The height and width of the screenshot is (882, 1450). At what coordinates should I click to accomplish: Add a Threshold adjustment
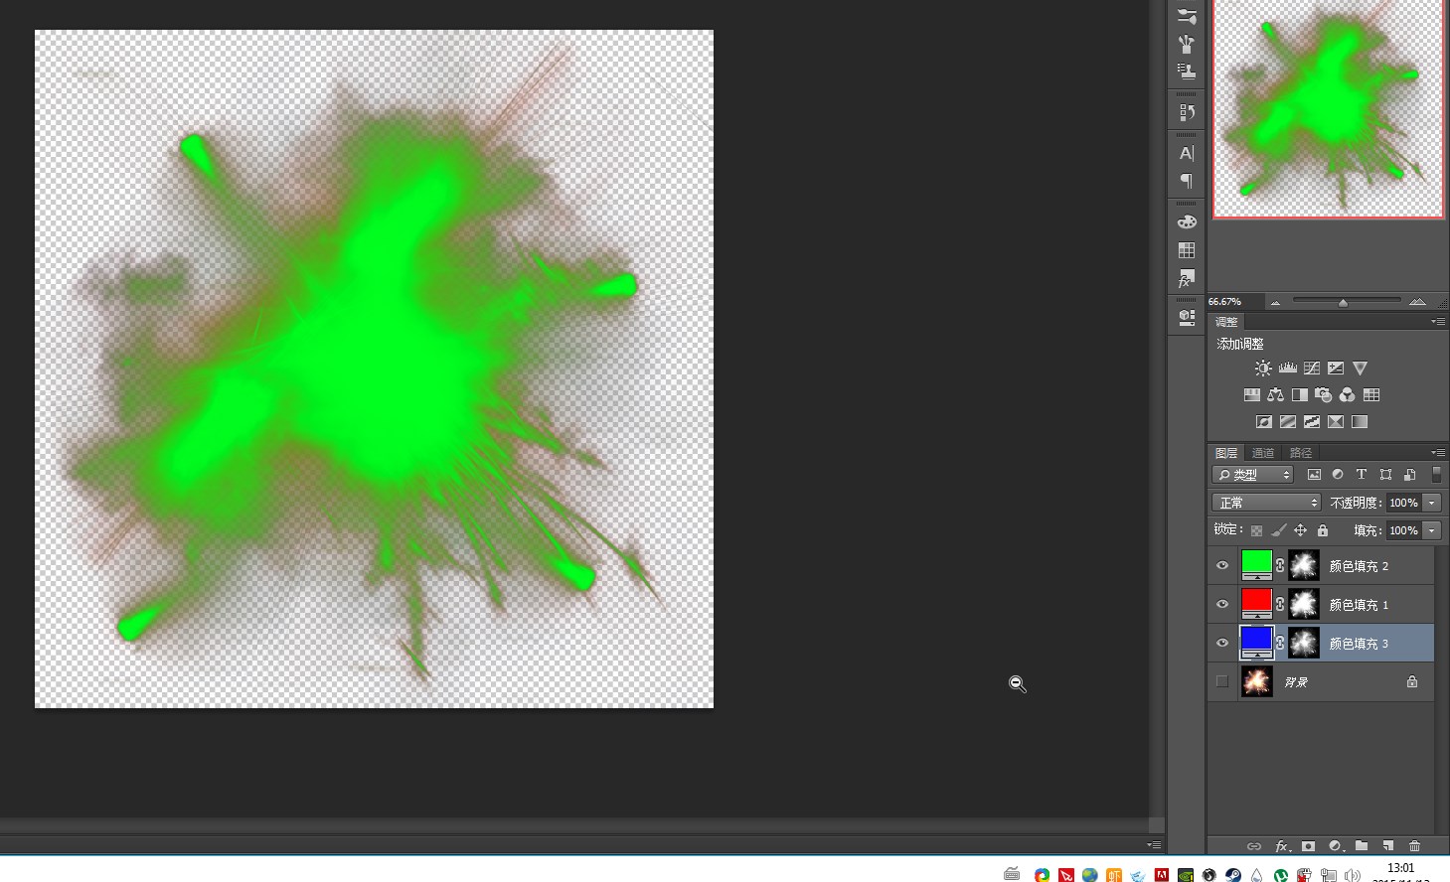(x=1312, y=422)
